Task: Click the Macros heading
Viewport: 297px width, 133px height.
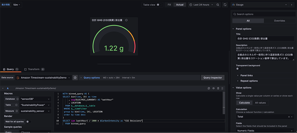Action: (8, 94)
